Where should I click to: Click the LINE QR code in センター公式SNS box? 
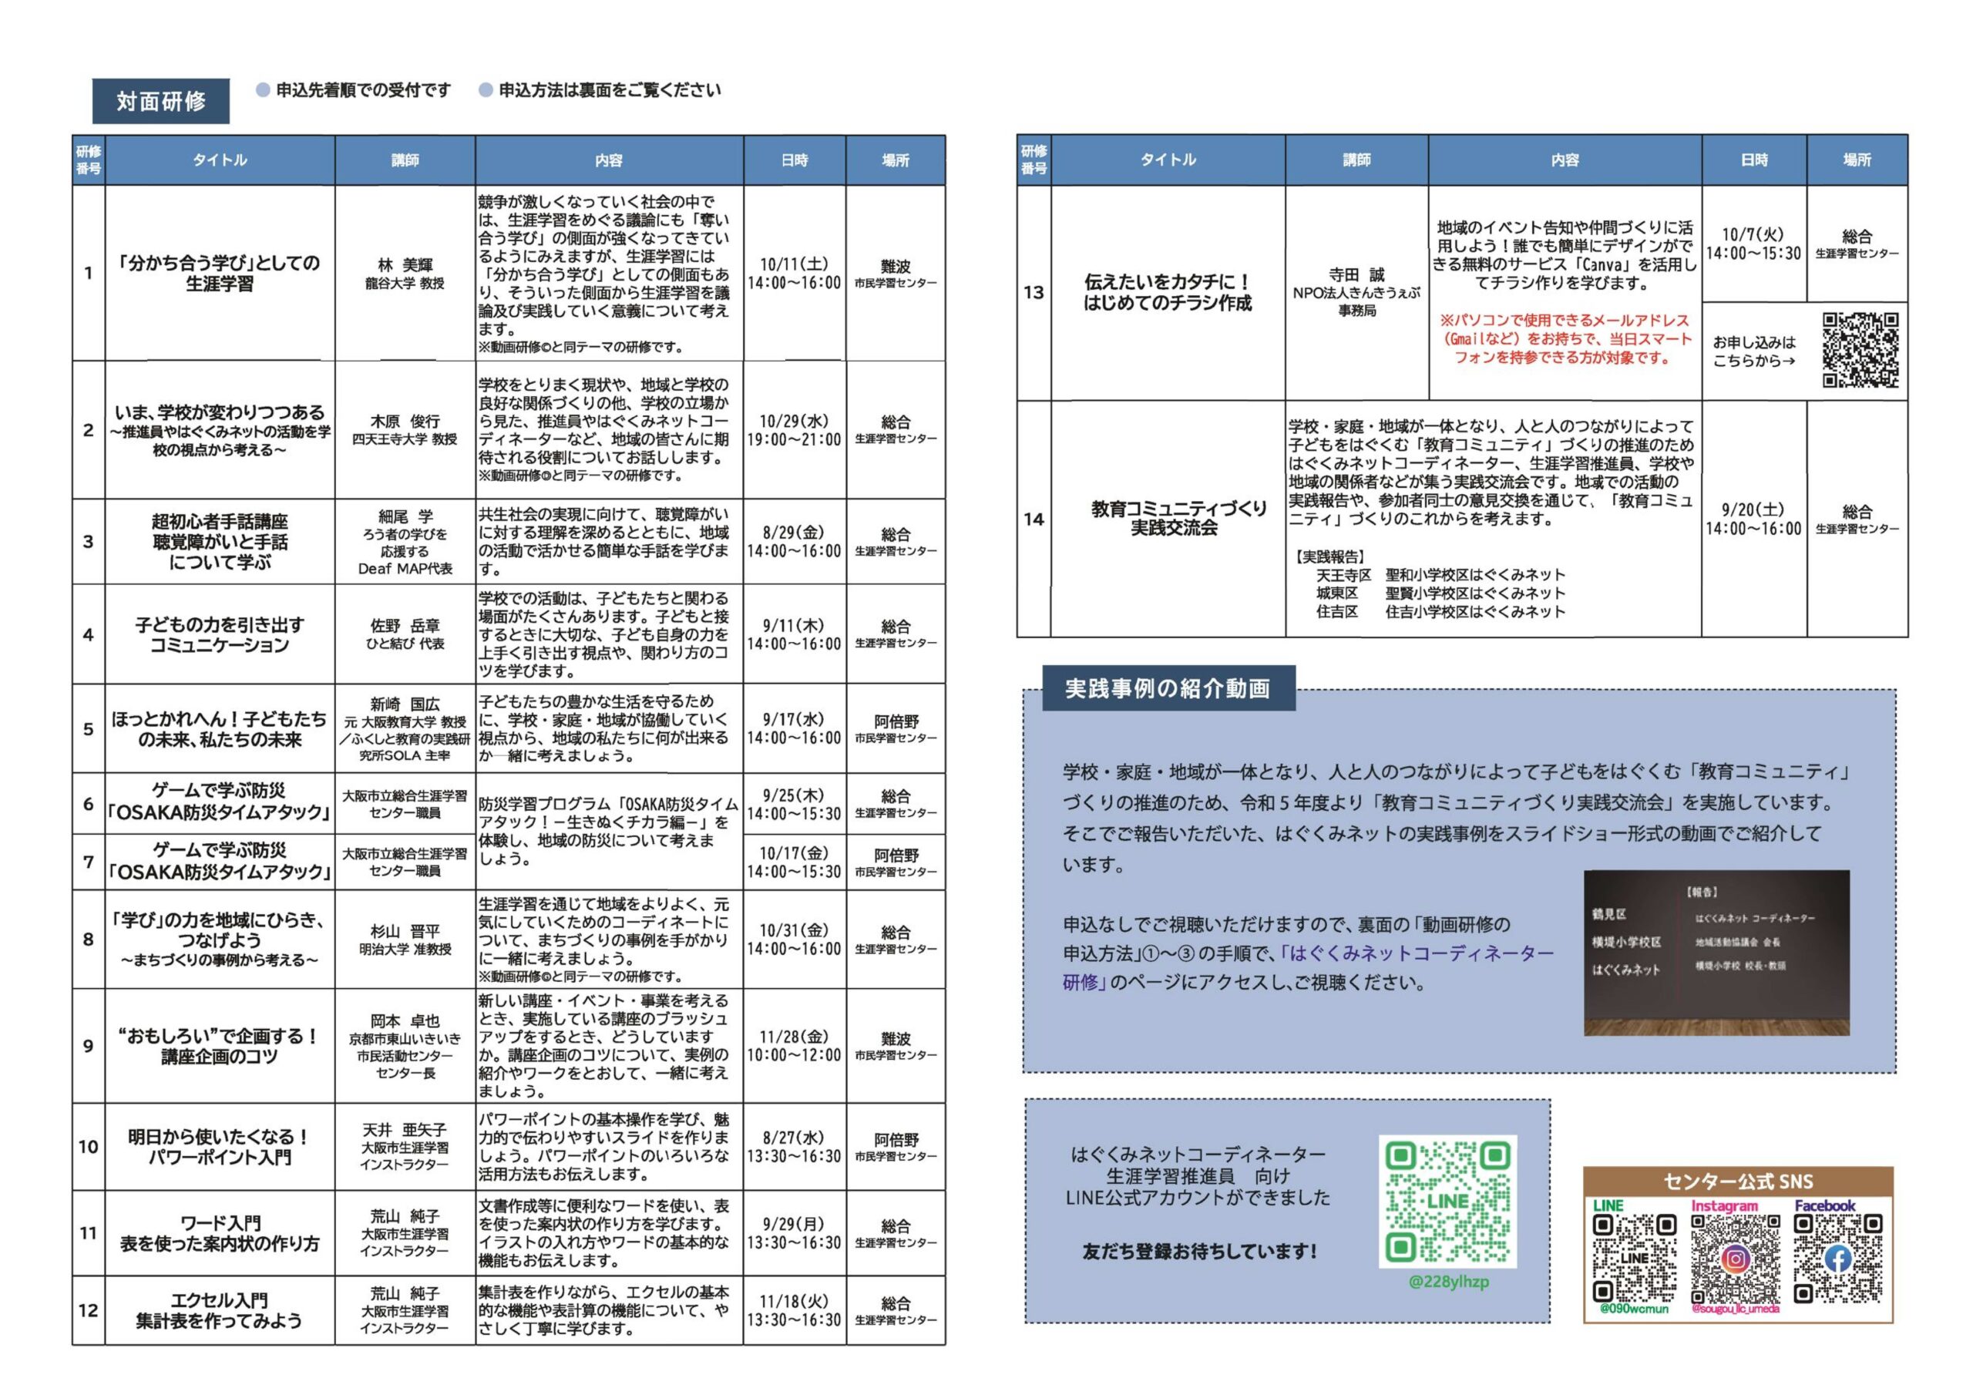click(1635, 1259)
